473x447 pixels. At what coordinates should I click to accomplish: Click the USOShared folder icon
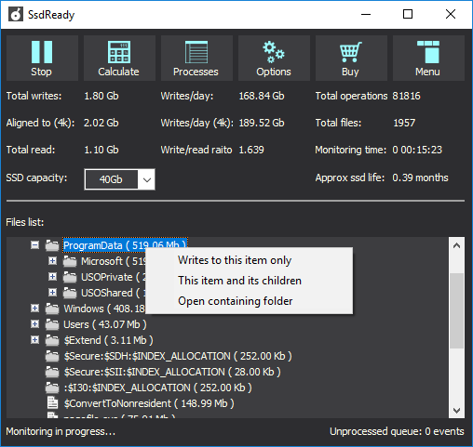coord(70,293)
